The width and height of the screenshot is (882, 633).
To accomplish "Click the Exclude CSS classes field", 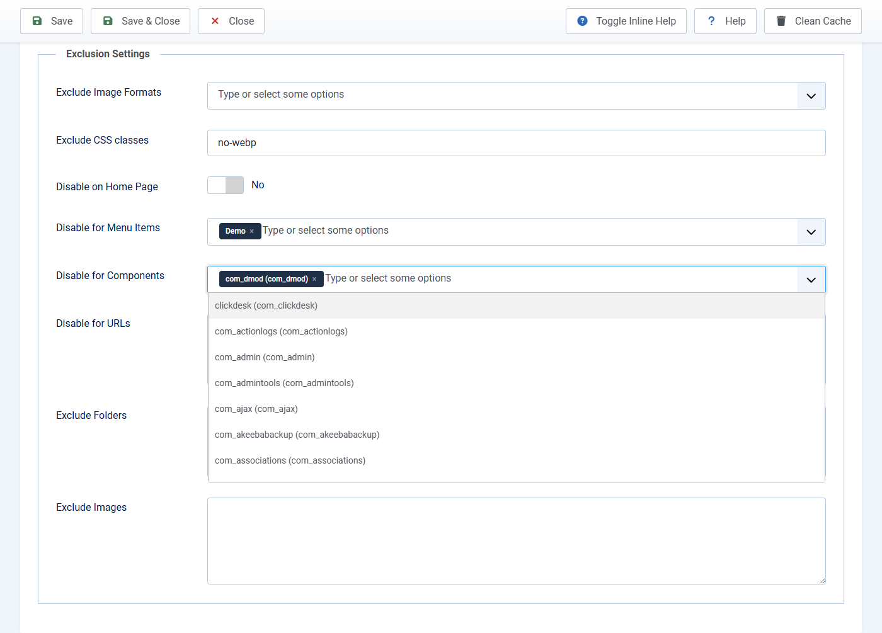I will coord(517,143).
